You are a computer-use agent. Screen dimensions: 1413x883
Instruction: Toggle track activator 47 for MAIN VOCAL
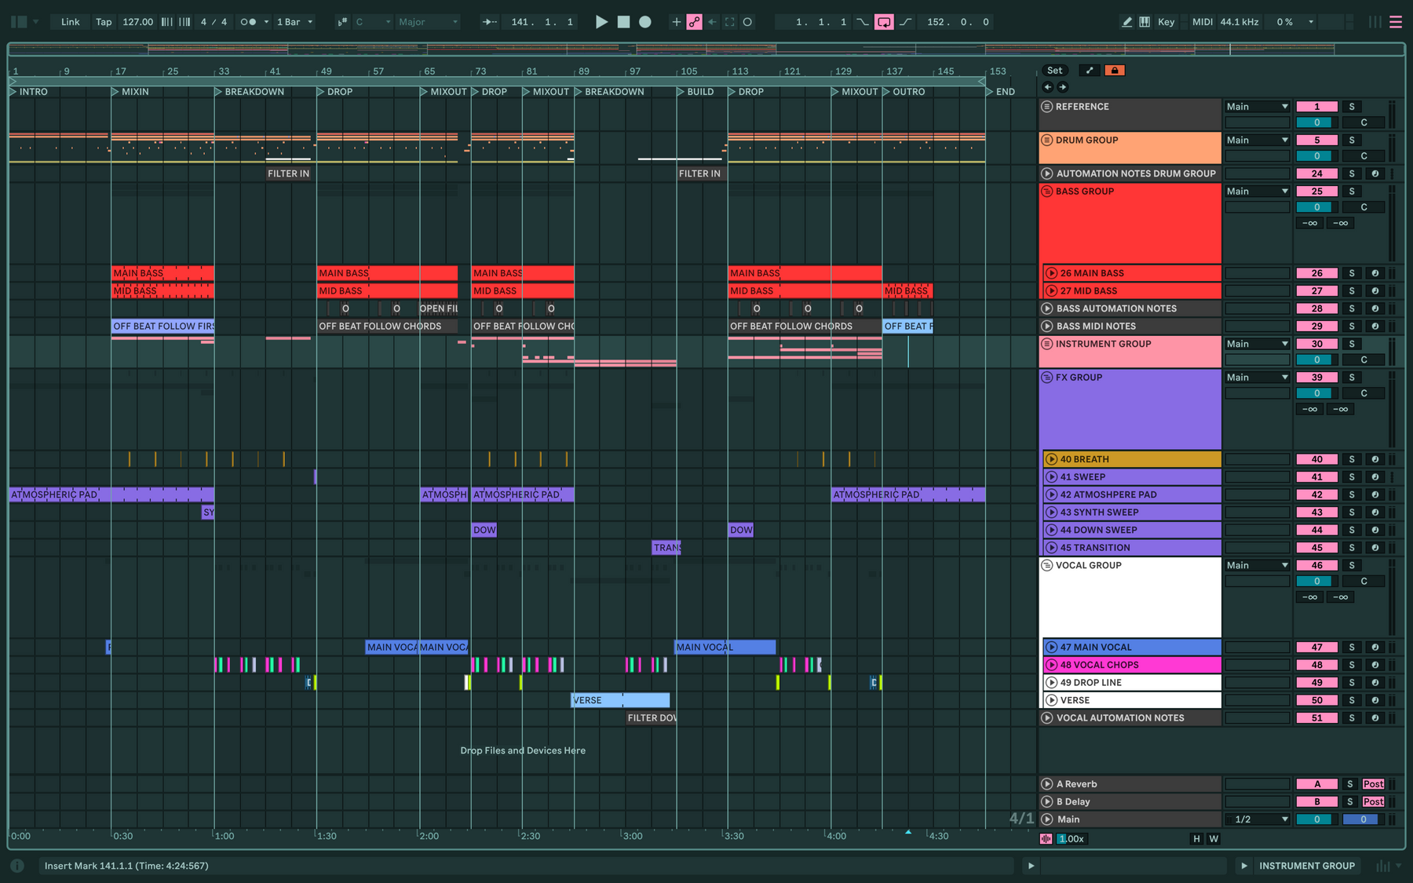[1316, 648]
